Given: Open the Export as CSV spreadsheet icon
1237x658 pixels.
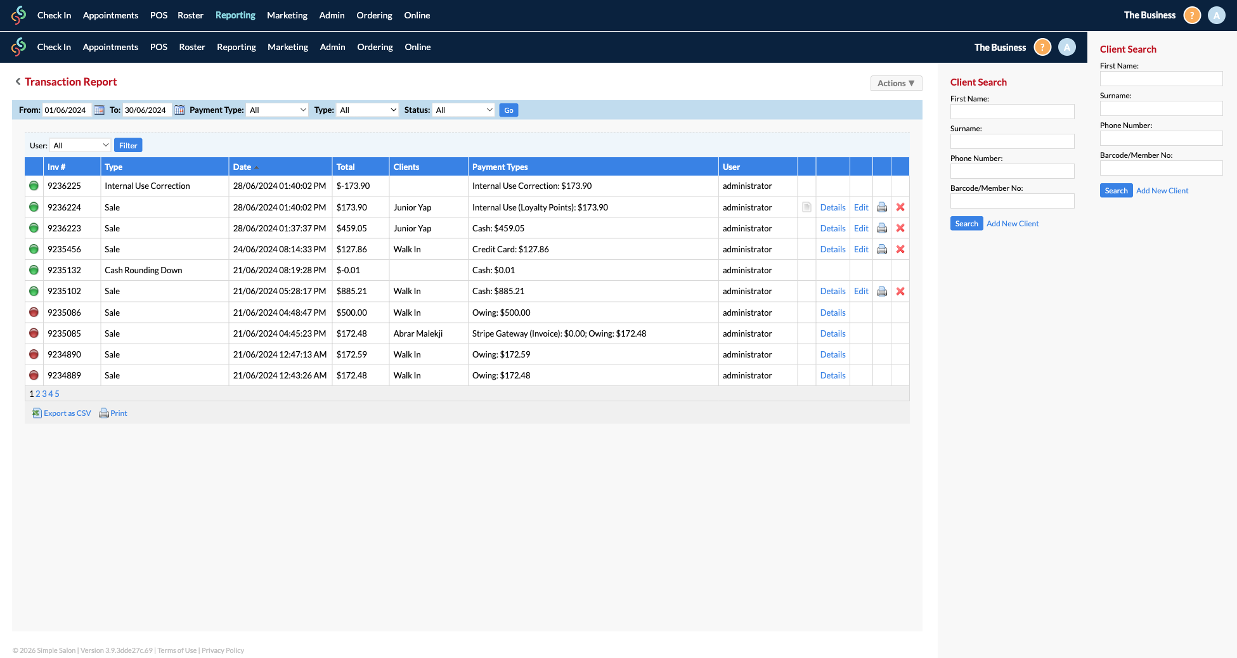Looking at the screenshot, I should point(37,413).
